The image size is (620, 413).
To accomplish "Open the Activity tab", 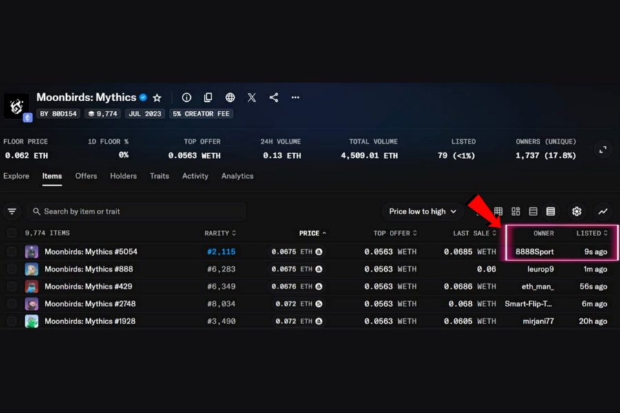I will (x=196, y=176).
